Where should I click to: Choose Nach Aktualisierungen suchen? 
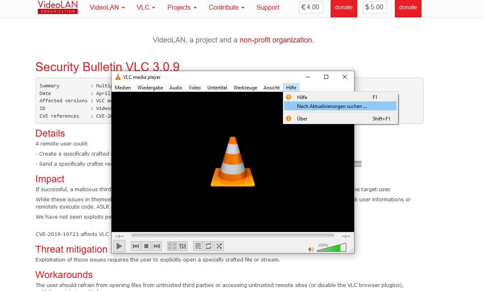click(x=340, y=106)
